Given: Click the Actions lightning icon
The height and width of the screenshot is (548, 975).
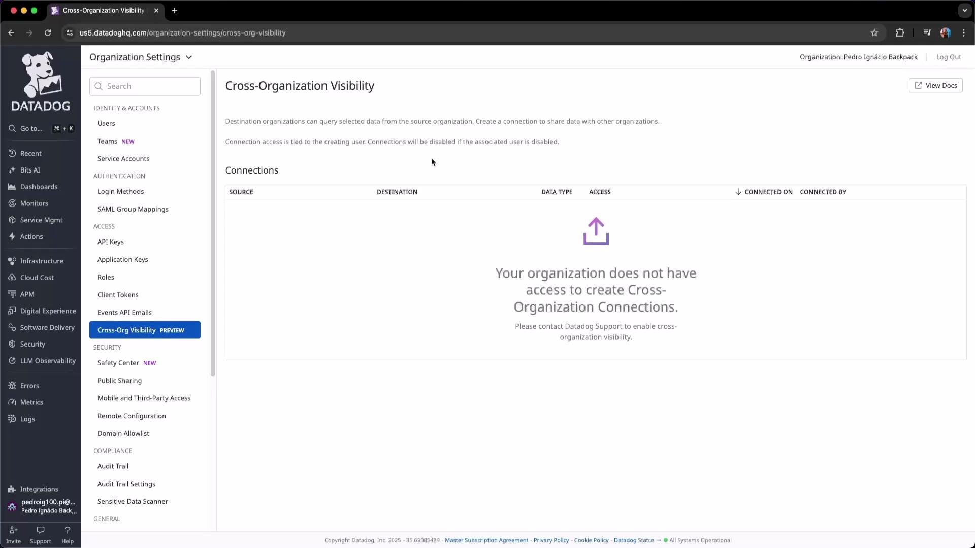Looking at the screenshot, I should [12, 236].
